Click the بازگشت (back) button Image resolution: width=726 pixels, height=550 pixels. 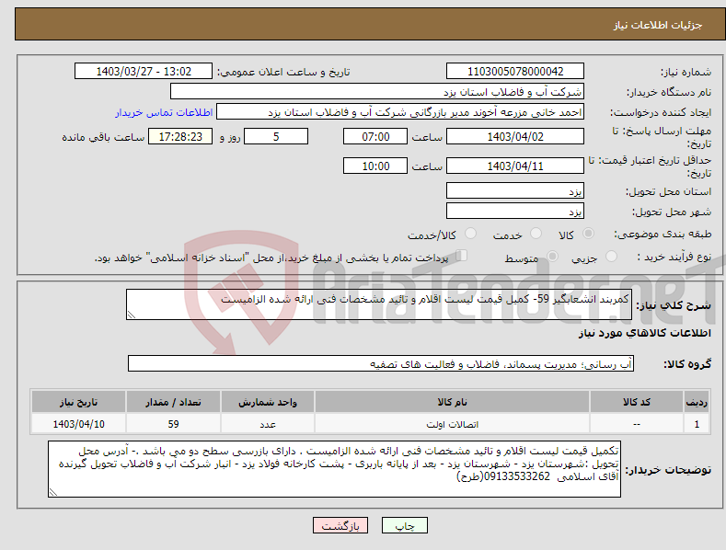coord(340,525)
